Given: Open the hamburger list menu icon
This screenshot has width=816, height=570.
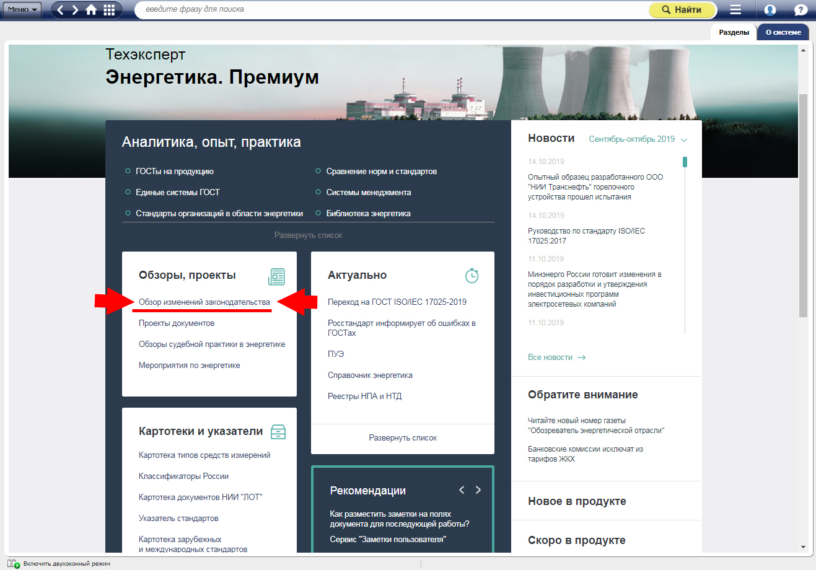Looking at the screenshot, I should (x=735, y=10).
